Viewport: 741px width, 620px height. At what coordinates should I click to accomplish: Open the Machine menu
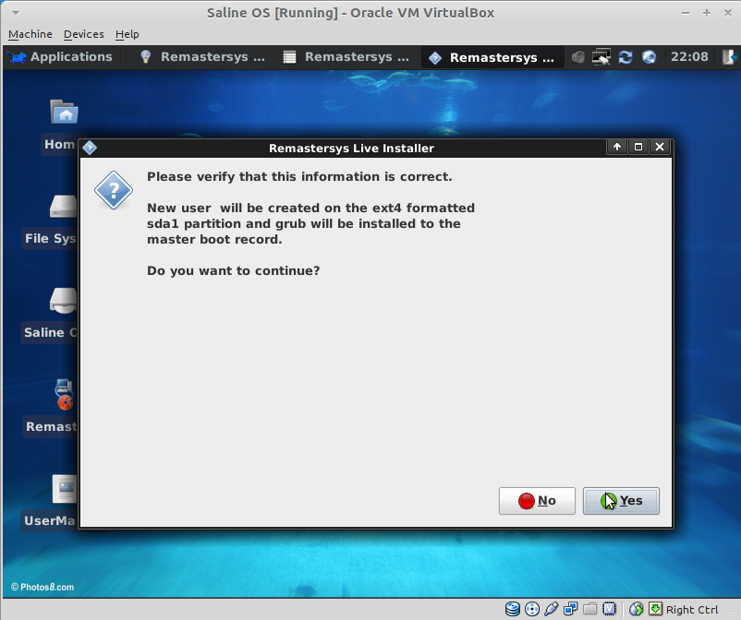[30, 34]
